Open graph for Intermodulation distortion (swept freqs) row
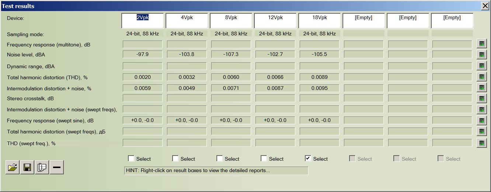This screenshot has height=192, width=491. [x=481, y=109]
